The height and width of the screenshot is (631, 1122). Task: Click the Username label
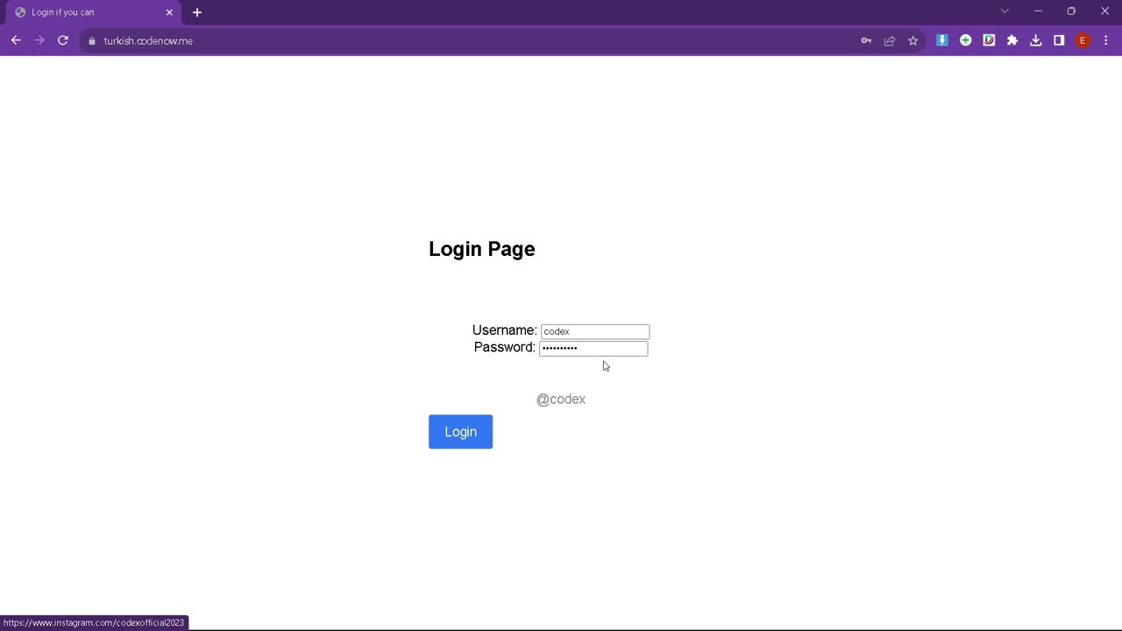click(x=504, y=330)
